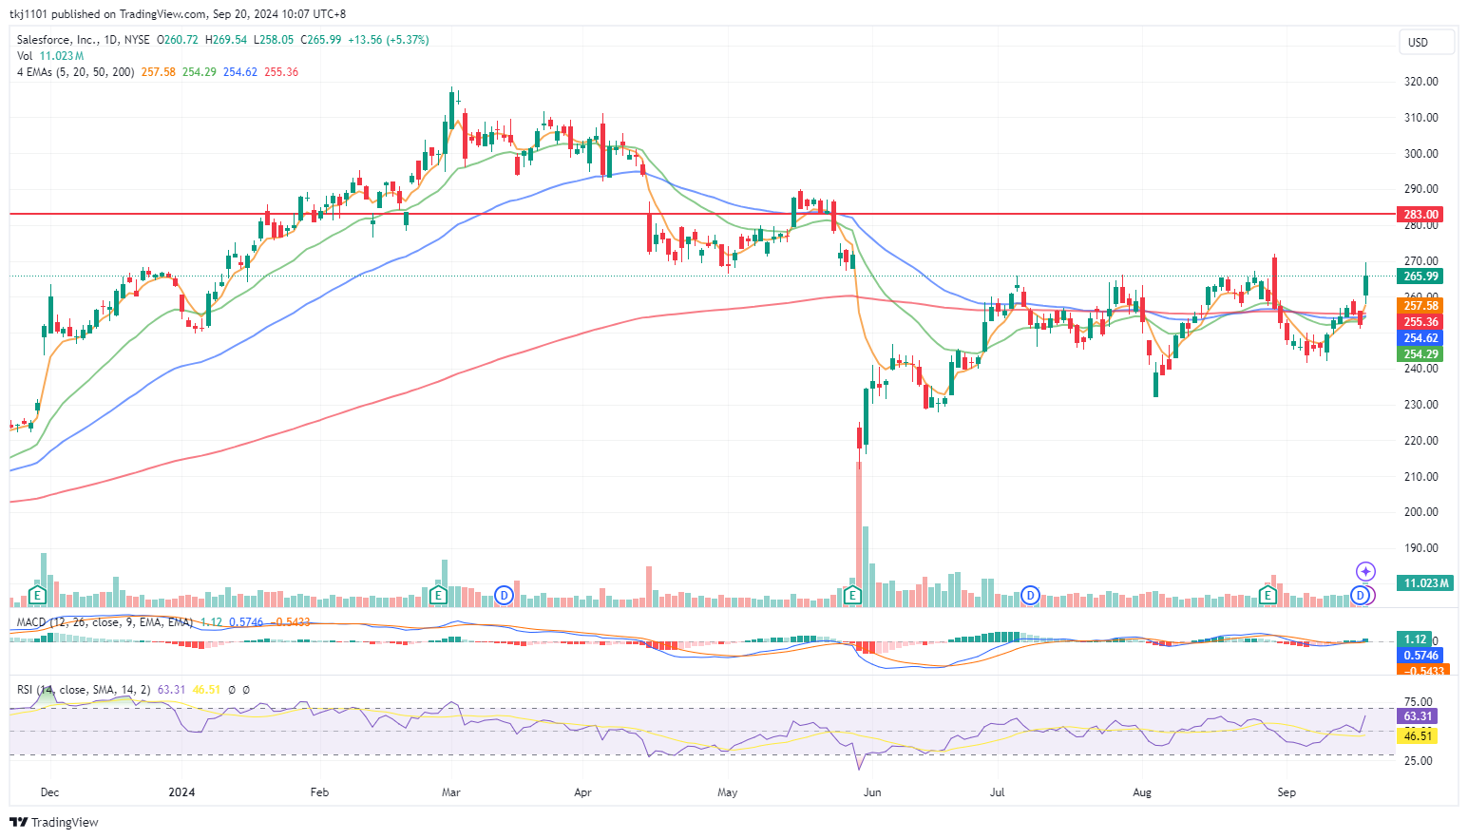
Task: Click the red 255.36 EMA legend value
Action: [x=281, y=72]
